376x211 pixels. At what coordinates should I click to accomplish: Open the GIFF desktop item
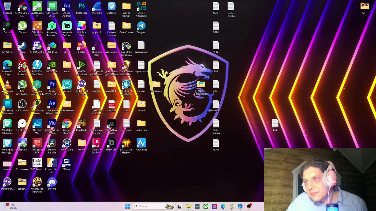click(x=365, y=8)
